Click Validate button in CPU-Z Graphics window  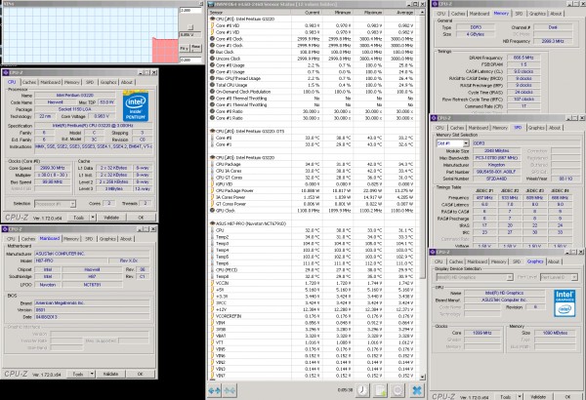pos(538,397)
